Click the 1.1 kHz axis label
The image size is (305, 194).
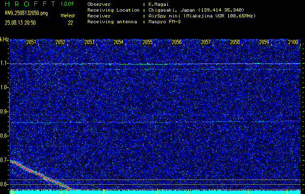point(4,64)
